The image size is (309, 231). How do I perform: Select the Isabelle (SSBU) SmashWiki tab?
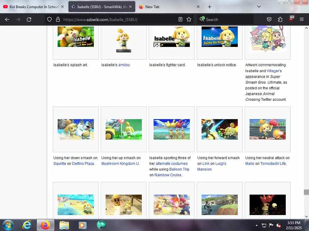coord(102,7)
